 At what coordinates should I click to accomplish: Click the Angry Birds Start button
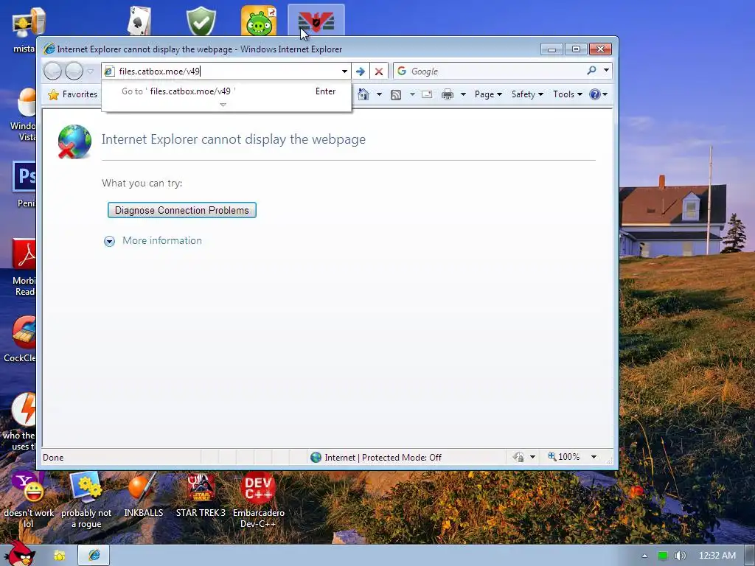[20, 553]
